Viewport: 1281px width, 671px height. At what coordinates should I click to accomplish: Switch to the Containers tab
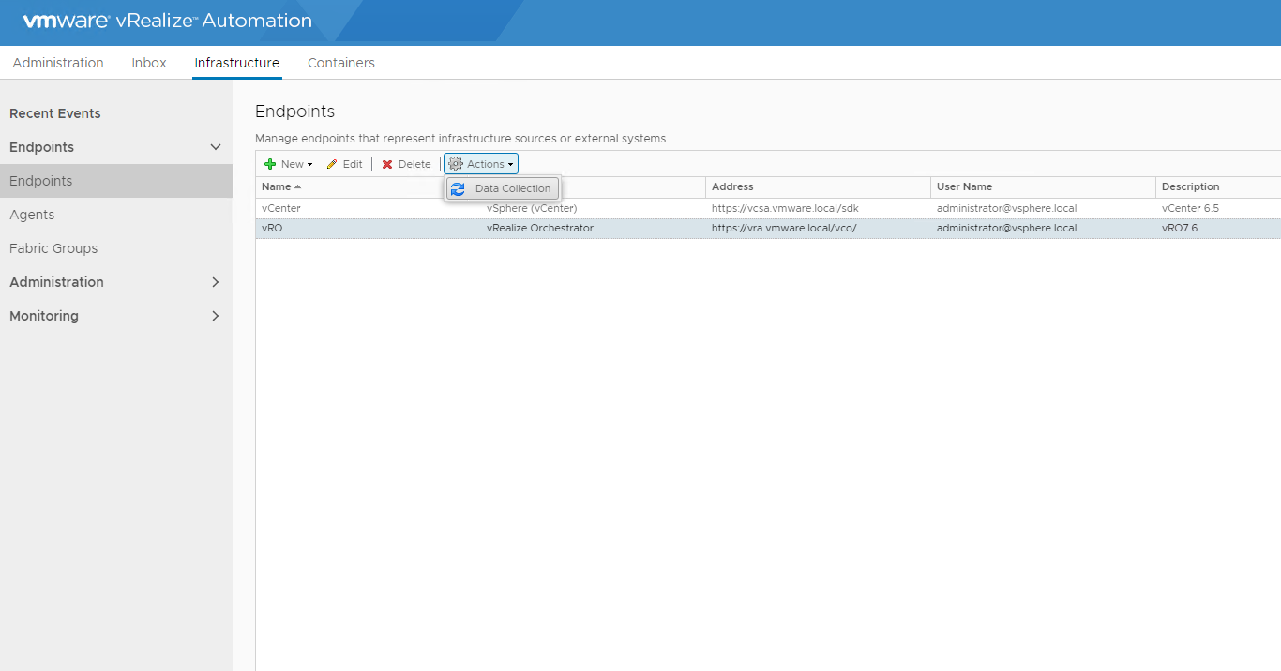pyautogui.click(x=340, y=63)
